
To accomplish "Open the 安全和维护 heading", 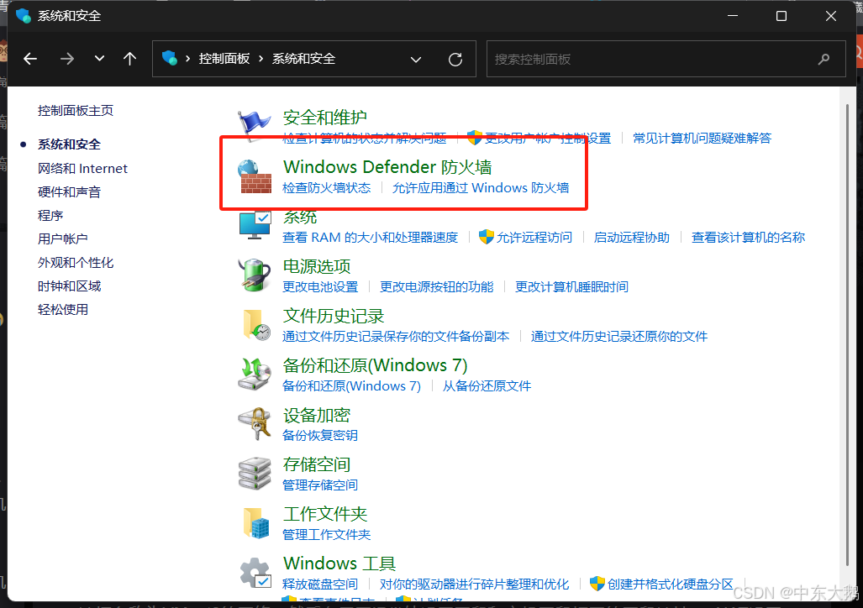I will (324, 118).
